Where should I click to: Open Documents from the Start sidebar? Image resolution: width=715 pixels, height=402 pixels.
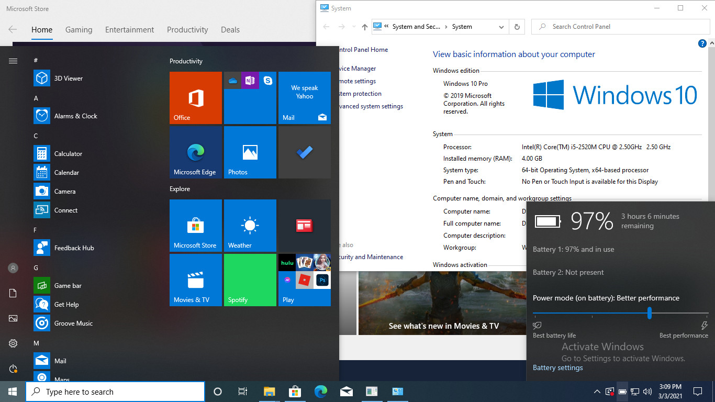click(x=13, y=293)
